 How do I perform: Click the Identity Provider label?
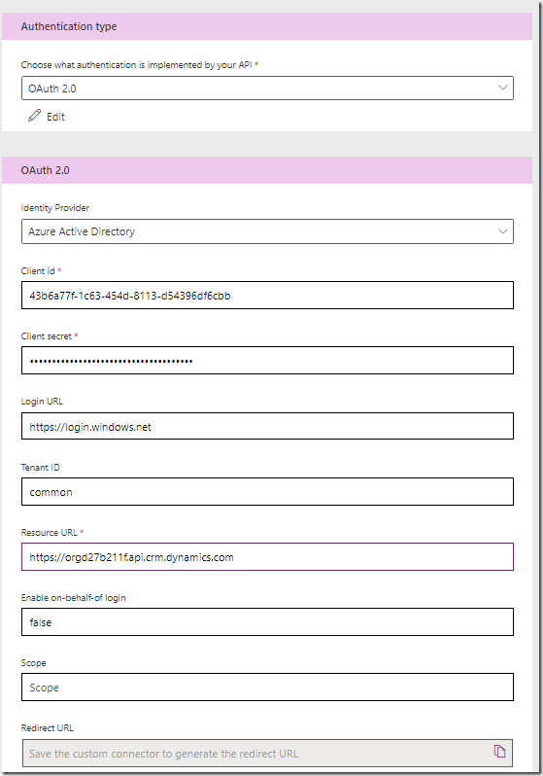coord(55,208)
